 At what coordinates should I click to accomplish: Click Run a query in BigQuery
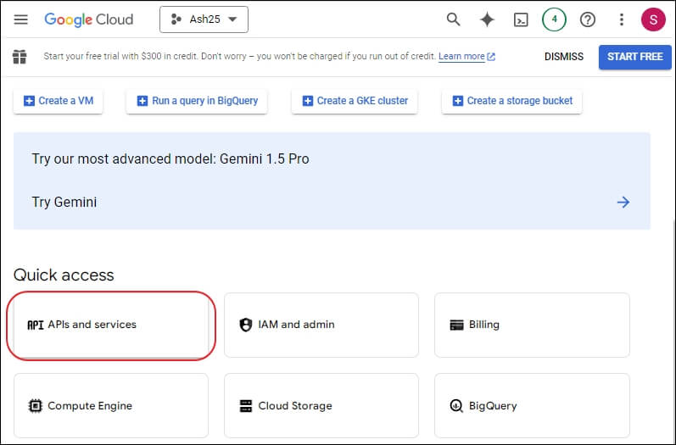[x=197, y=101]
